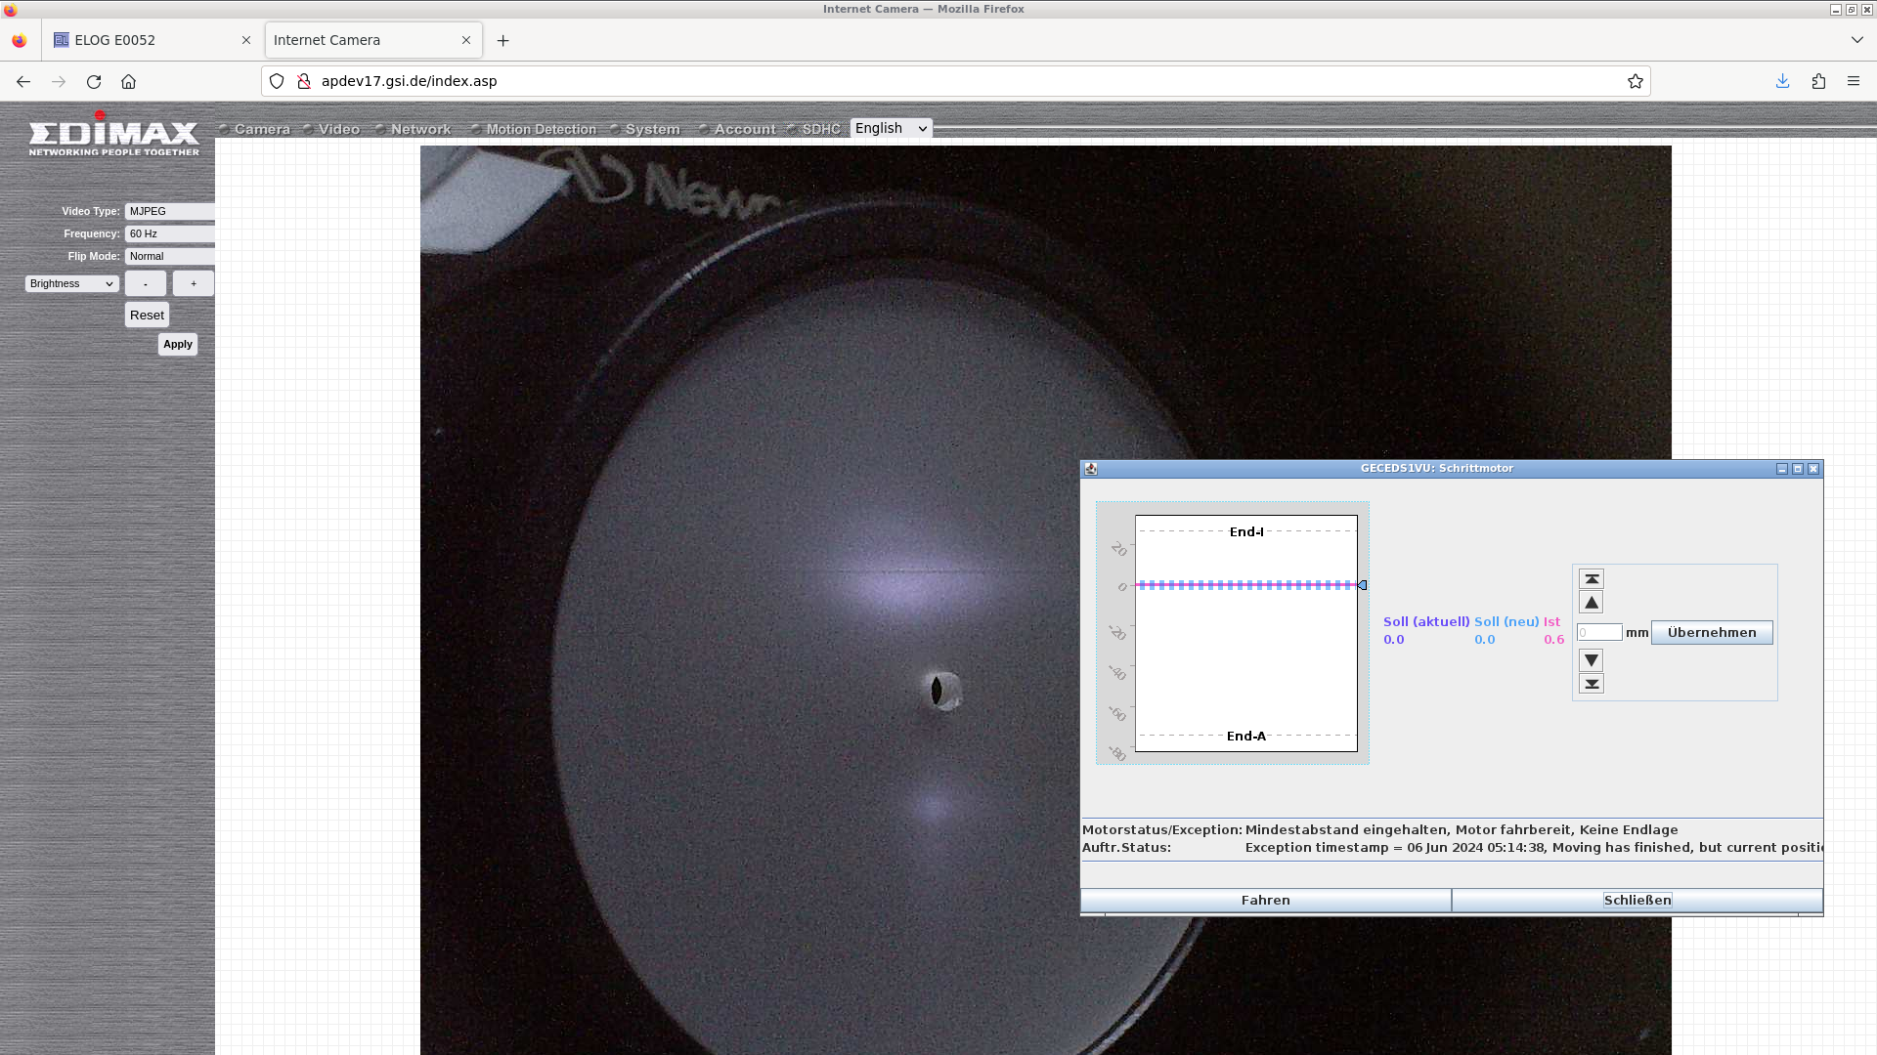1877x1055 pixels.
Task: Click the Ist value 0.6
Action: (x=1553, y=640)
